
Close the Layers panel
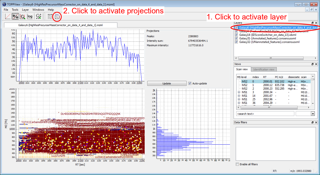pyautogui.click(x=316, y=23)
